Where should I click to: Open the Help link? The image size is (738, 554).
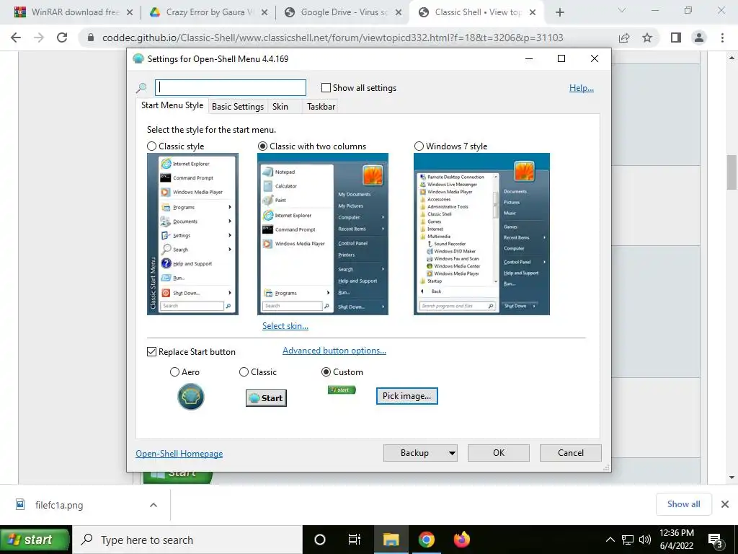pos(582,88)
